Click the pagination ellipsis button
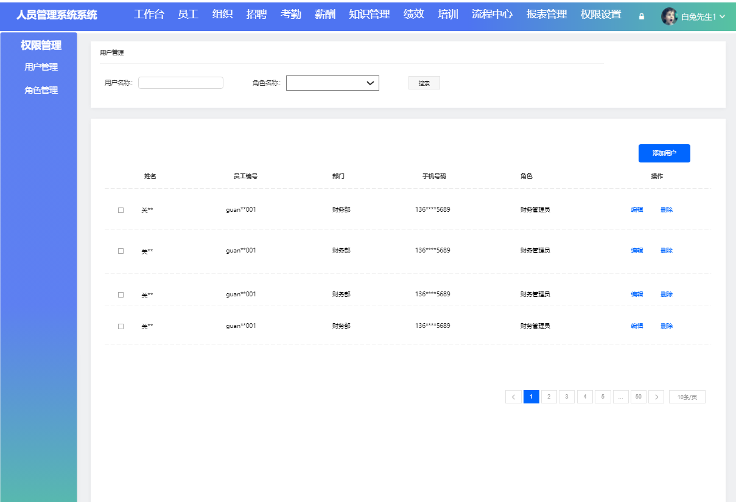736x502 pixels. [x=620, y=397]
